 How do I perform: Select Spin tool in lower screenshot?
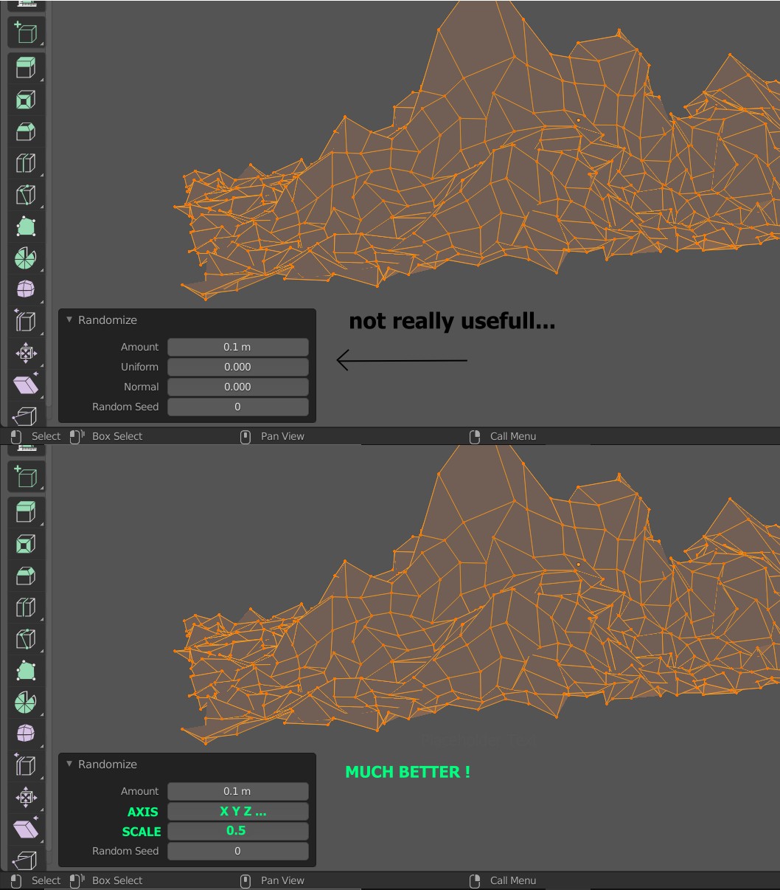[26, 703]
